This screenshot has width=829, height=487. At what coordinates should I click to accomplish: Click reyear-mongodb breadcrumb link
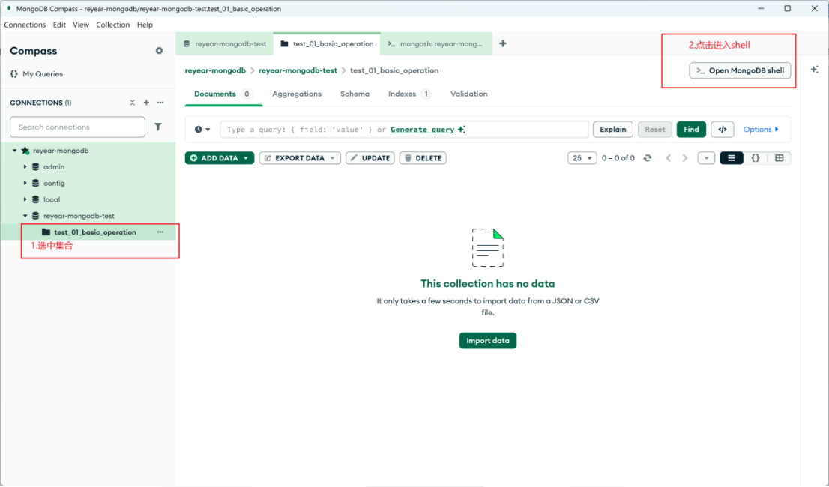click(215, 70)
